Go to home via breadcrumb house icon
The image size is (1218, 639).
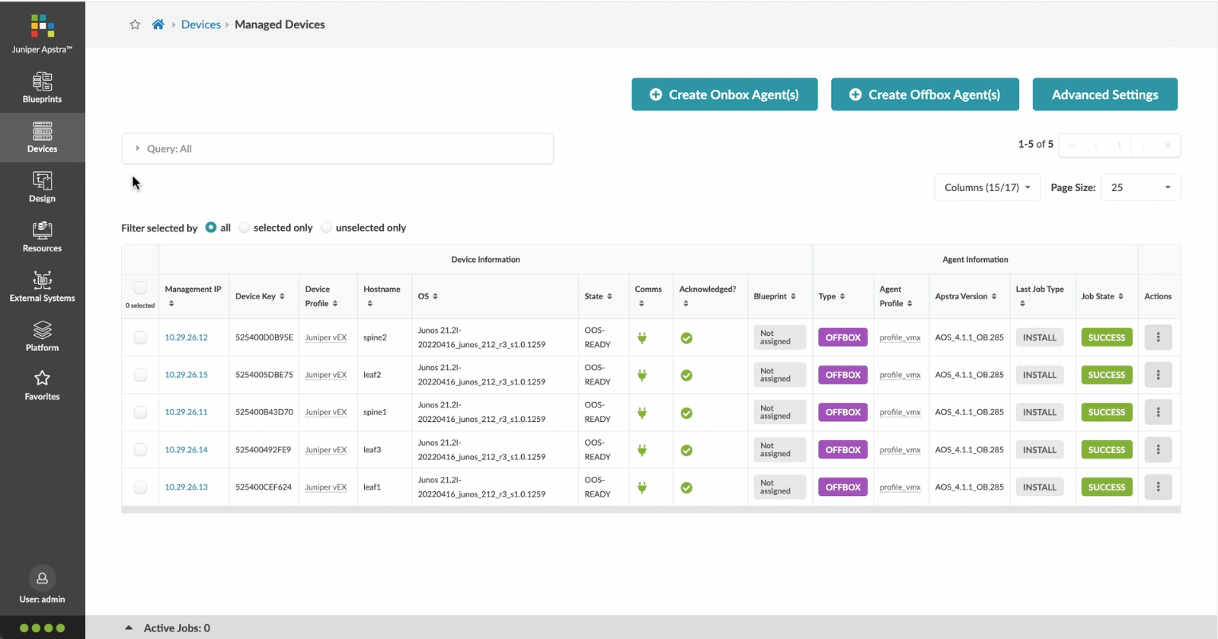click(158, 24)
